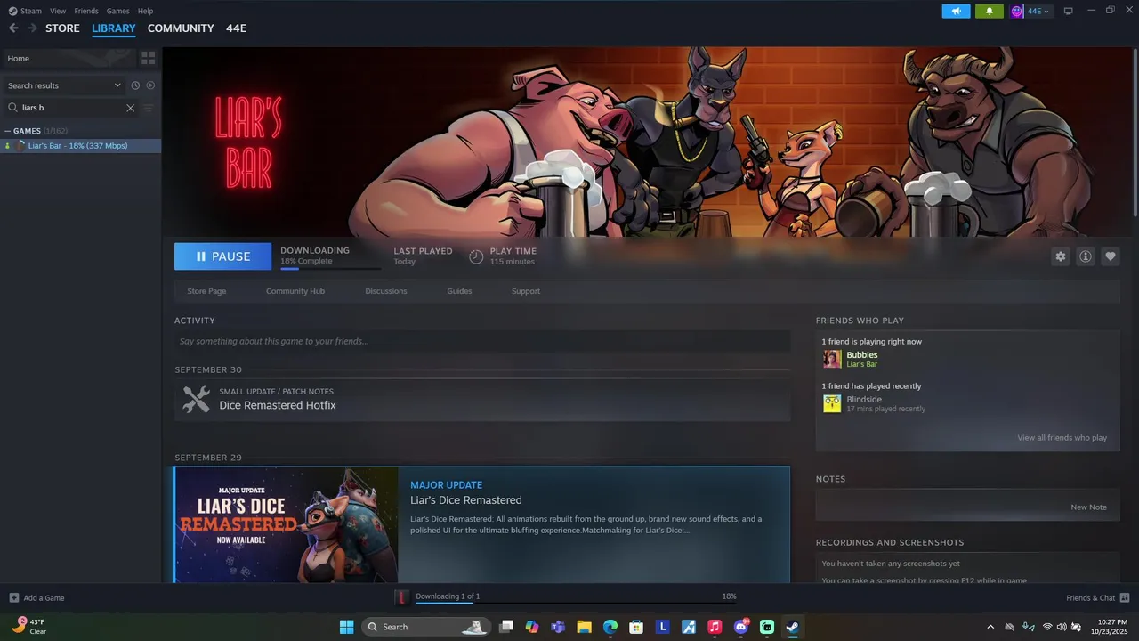Click the bottom Downloading 1 of 1 progress bar
The height and width of the screenshot is (641, 1139).
[576, 604]
